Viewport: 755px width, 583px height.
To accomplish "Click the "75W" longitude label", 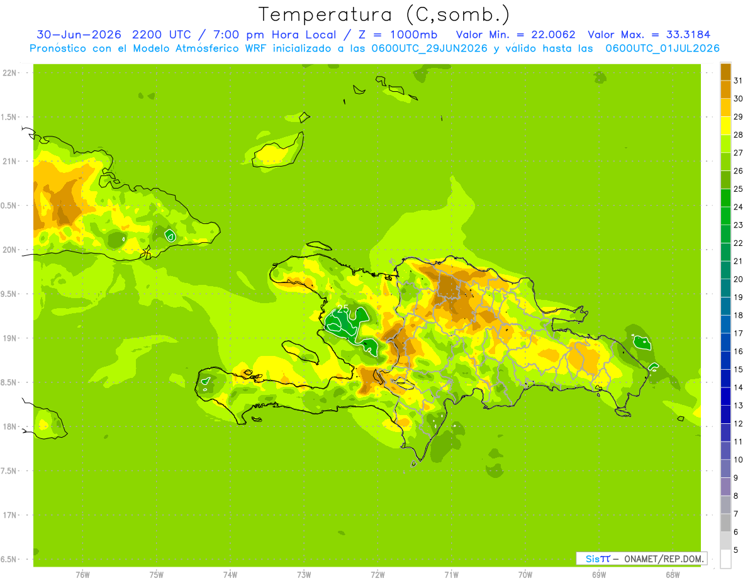I will pyautogui.click(x=157, y=574).
